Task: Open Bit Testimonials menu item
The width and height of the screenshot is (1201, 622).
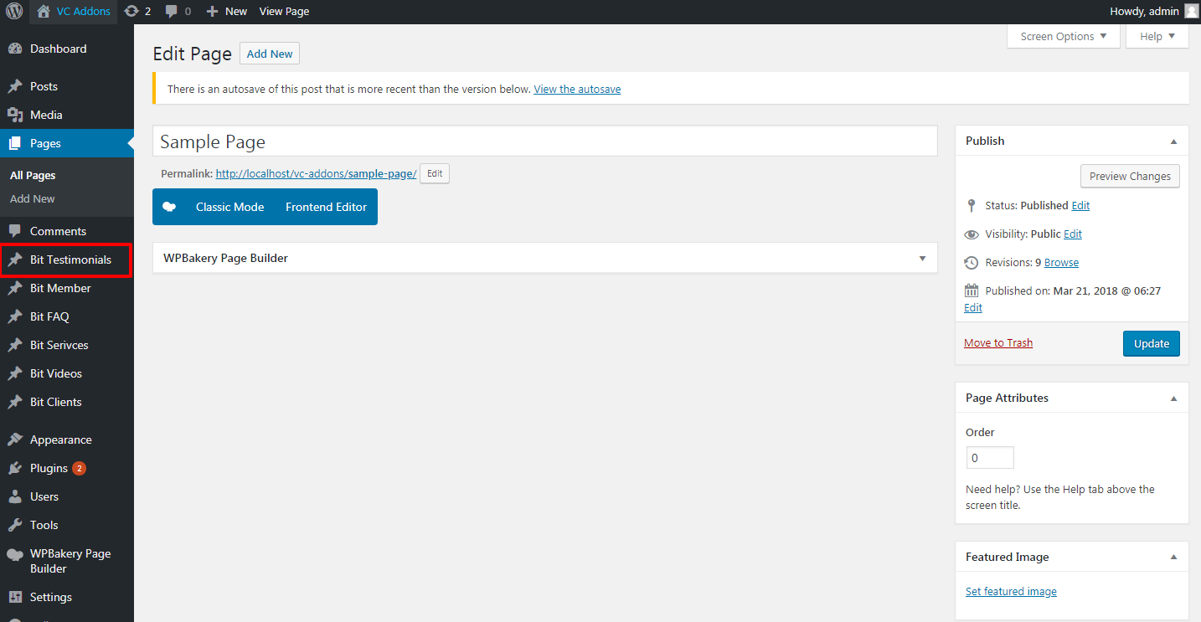Action: point(70,260)
